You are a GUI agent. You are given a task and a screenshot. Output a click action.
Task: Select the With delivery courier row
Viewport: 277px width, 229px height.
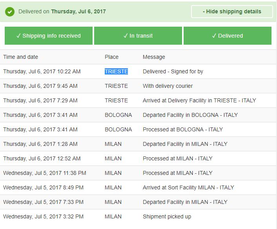tap(138, 86)
